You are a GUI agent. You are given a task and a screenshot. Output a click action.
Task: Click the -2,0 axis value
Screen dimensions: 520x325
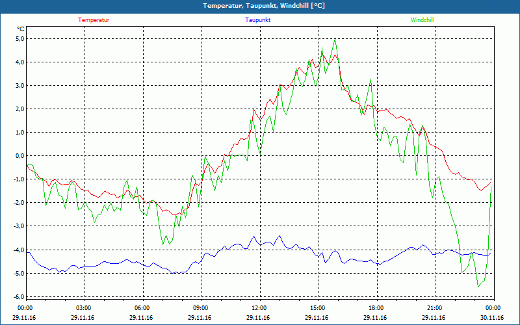(19, 203)
